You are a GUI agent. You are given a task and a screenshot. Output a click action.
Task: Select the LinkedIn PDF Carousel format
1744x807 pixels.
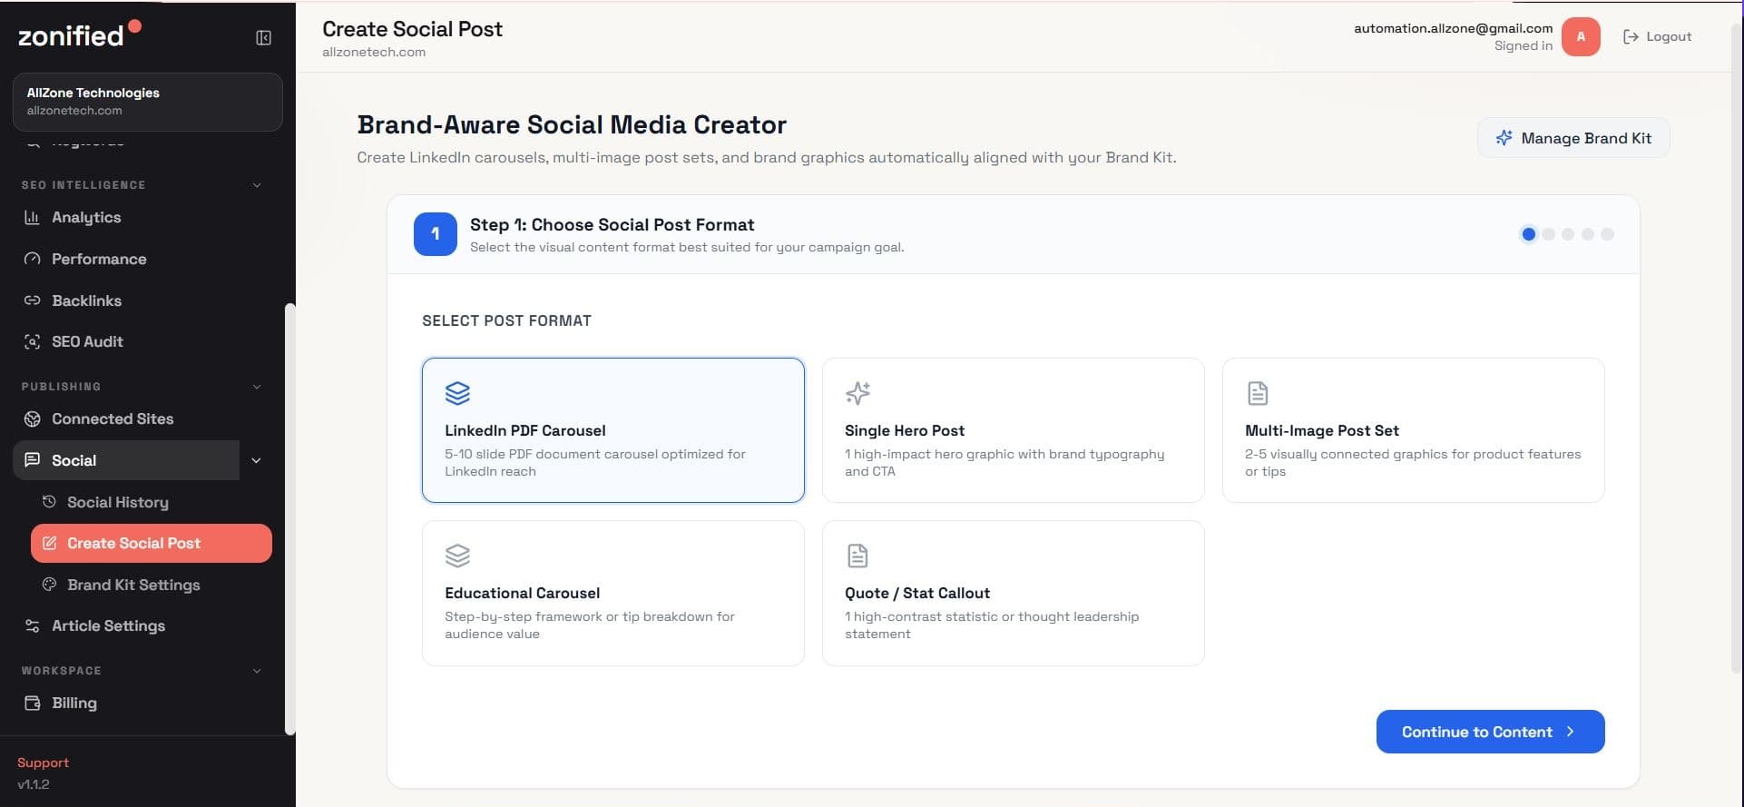coord(612,429)
